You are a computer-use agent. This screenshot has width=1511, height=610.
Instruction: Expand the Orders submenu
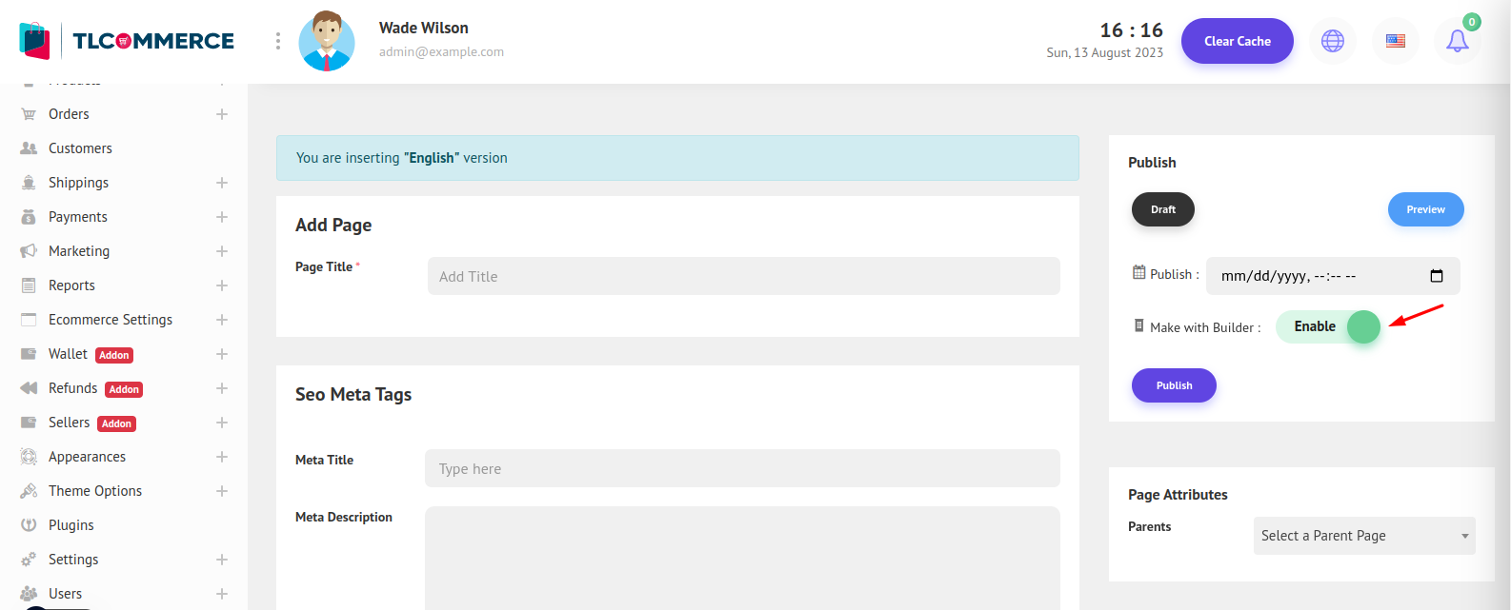coord(222,114)
